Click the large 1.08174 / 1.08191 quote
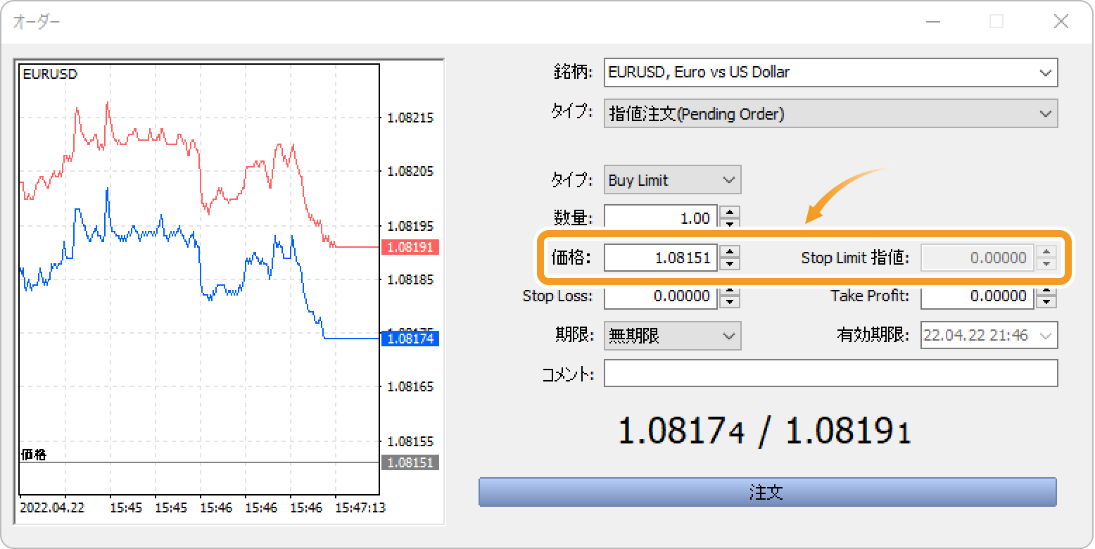The width and height of the screenshot is (1095, 549). [764, 431]
